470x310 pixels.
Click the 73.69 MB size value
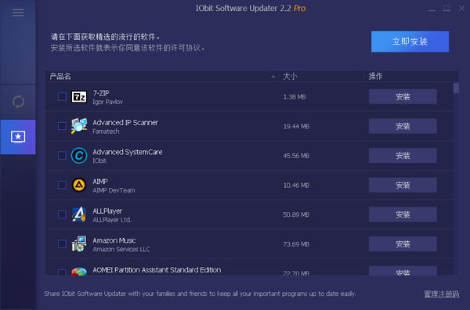pos(296,244)
